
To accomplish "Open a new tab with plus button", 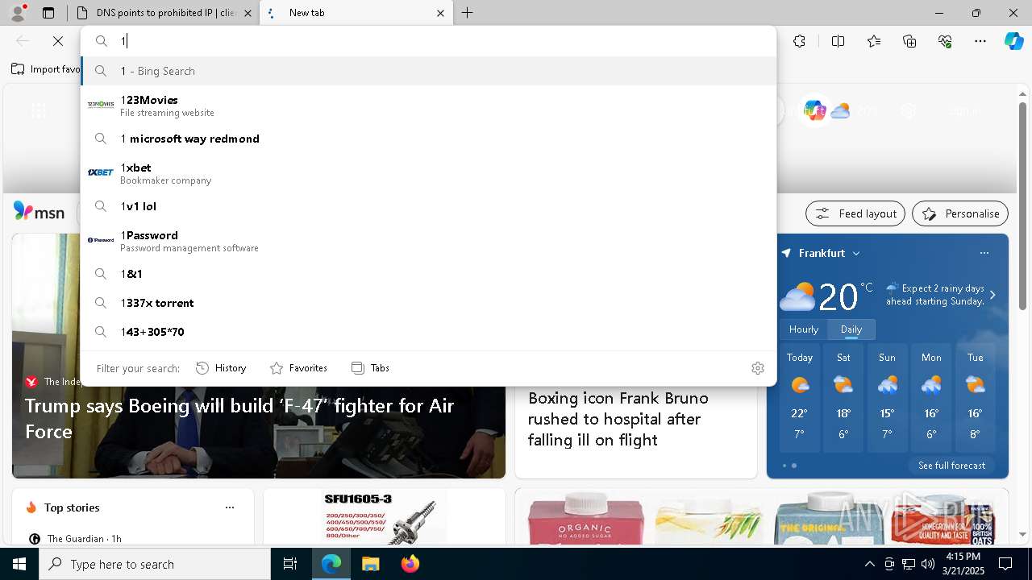I will tap(468, 13).
